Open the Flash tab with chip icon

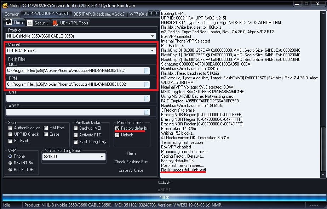pos(9,22)
